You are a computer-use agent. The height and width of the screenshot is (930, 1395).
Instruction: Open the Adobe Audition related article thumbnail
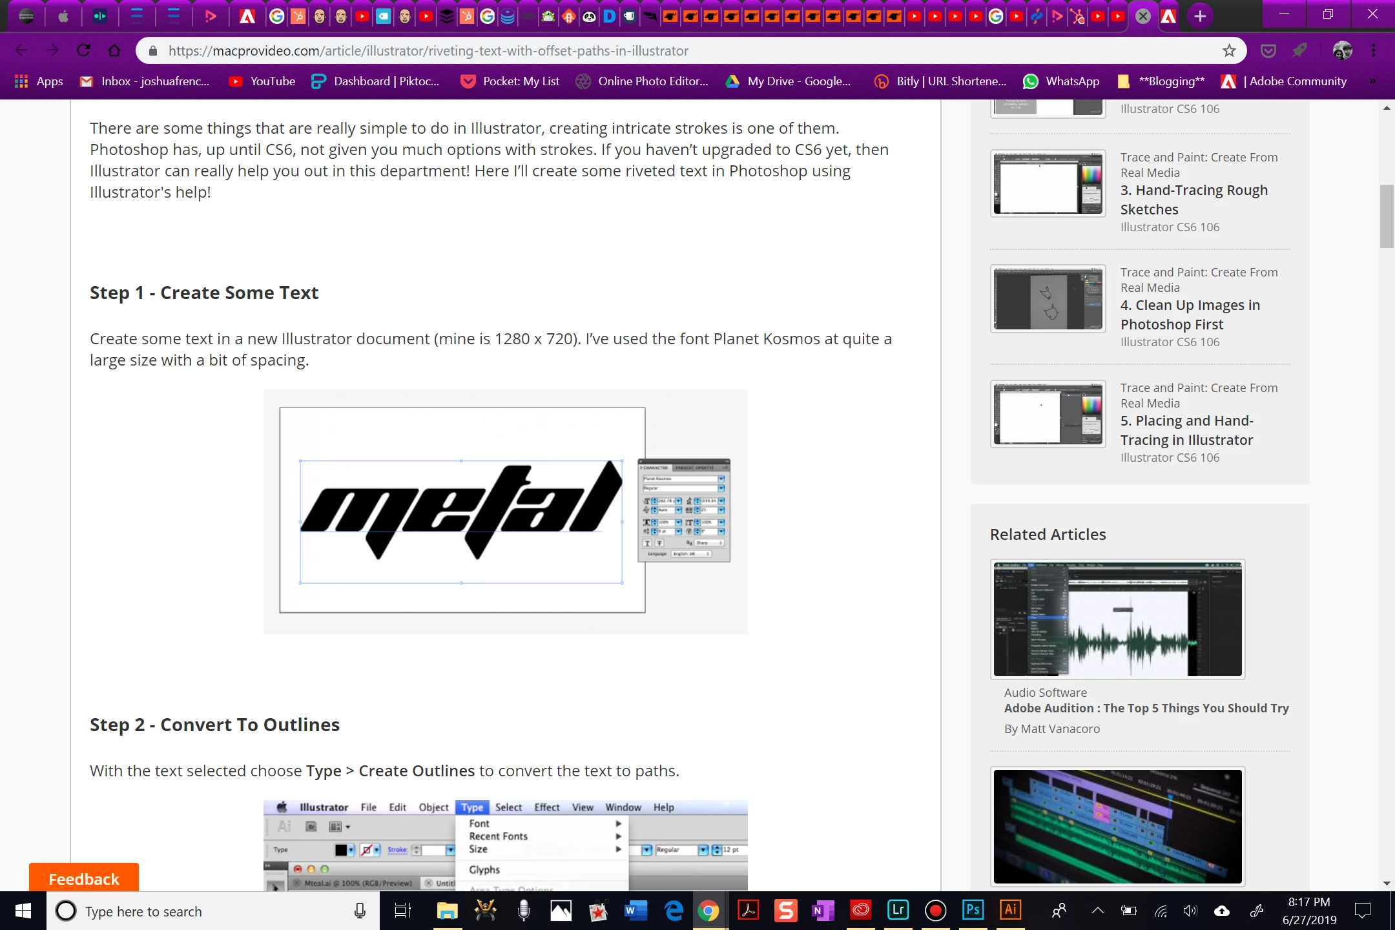(1117, 619)
